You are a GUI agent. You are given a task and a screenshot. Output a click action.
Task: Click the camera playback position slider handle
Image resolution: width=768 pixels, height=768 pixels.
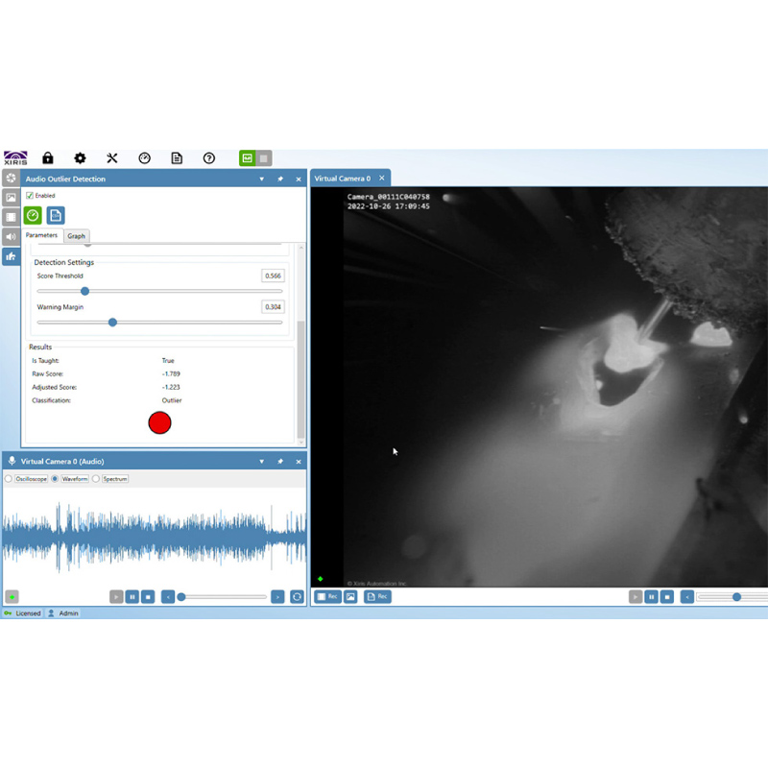(x=736, y=597)
